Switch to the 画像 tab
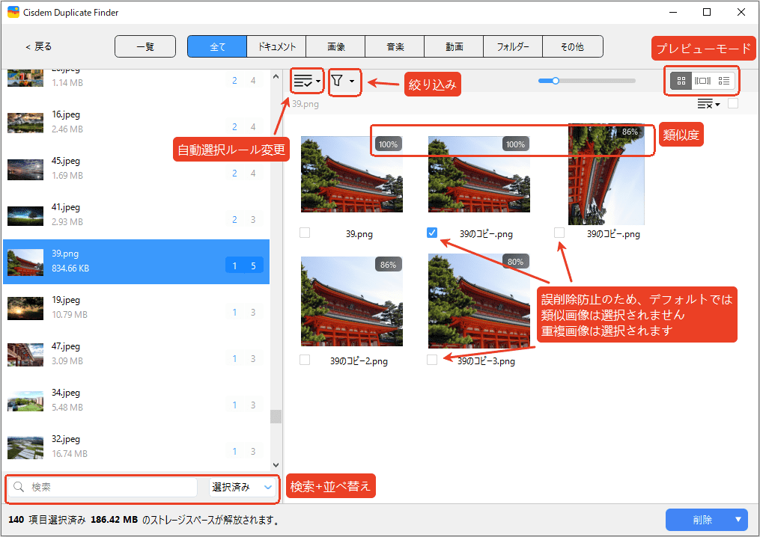 335,46
